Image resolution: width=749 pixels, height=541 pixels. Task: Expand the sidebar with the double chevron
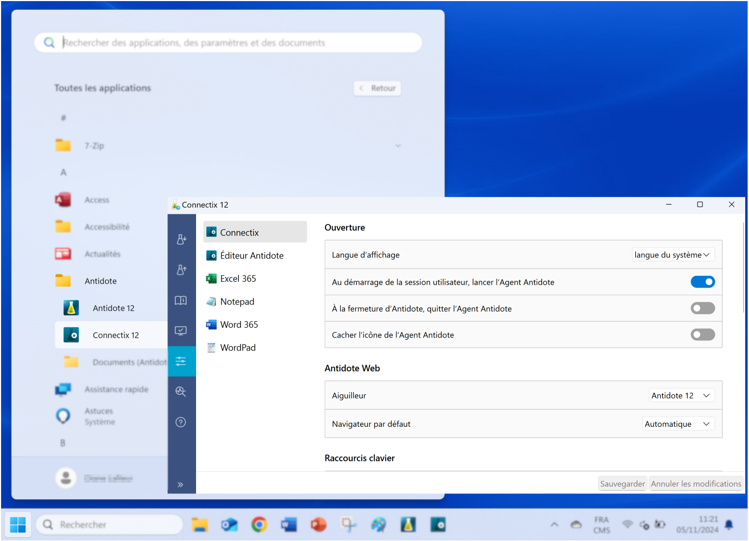(180, 485)
